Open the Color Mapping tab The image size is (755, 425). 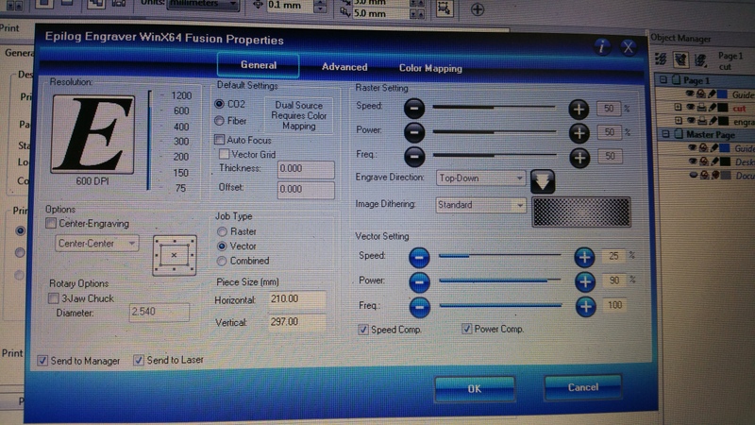tap(430, 68)
